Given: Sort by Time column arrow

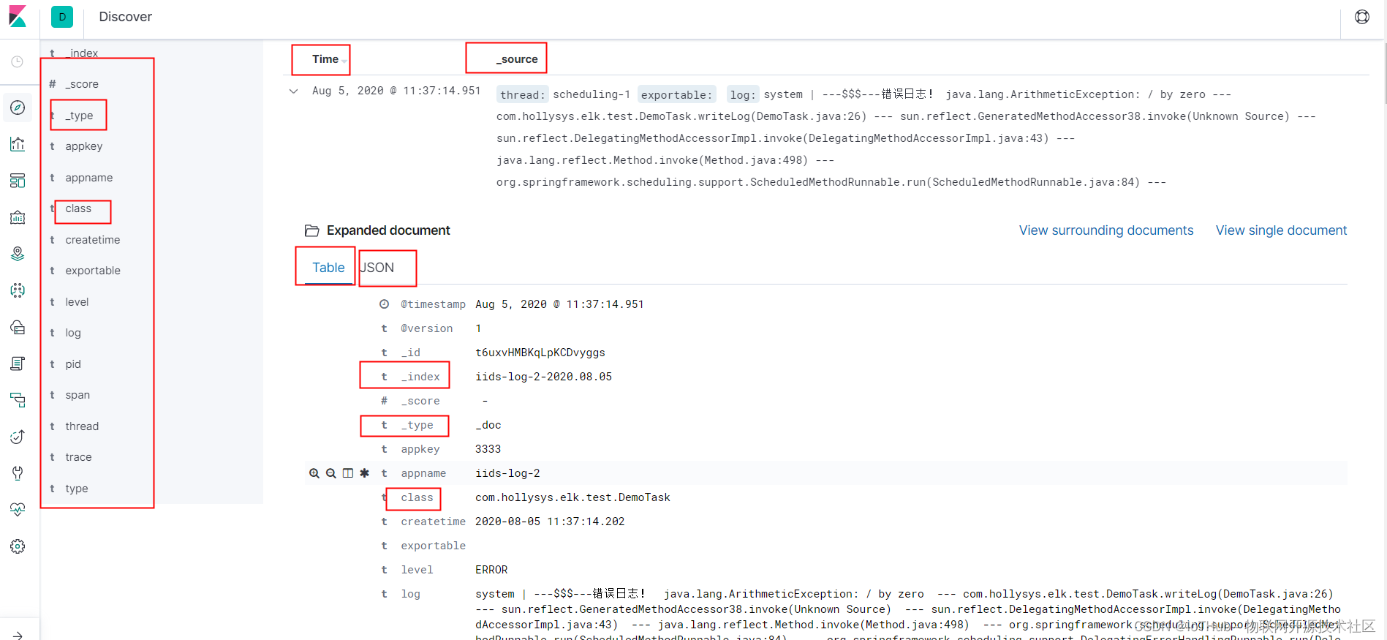Looking at the screenshot, I should 344,61.
